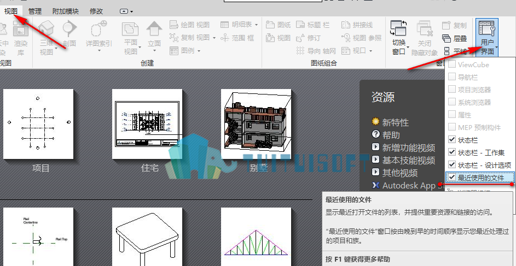Open the Rail Centerline family thumbnail
The image size is (516, 266).
(38, 237)
